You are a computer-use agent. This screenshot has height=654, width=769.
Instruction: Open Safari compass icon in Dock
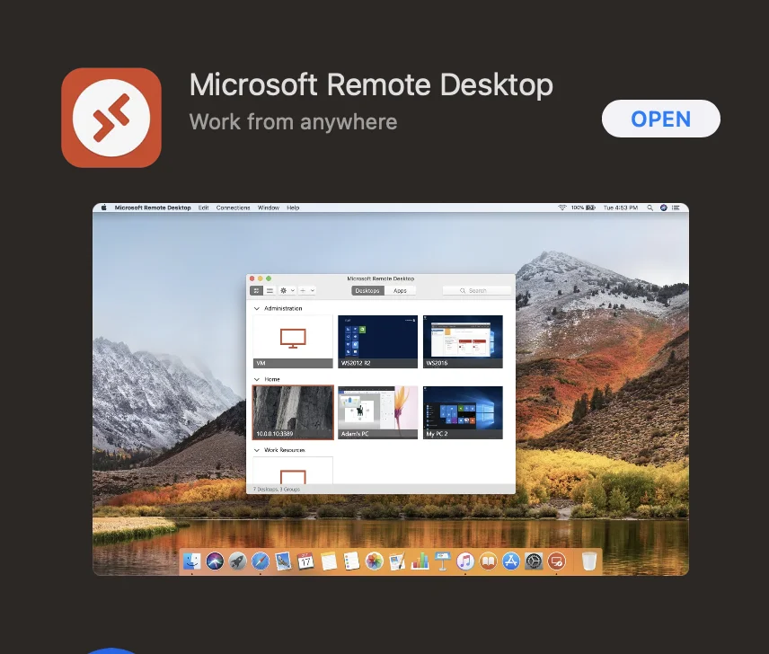pos(261,561)
